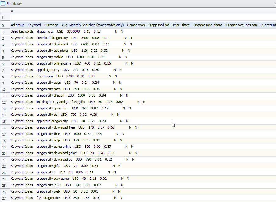Click row number 8 header
This screenshot has width=276, height=202.
pyautogui.click(x=5, y=76)
